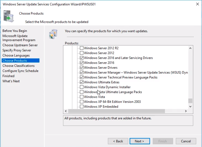Close the configuration wizard window
This screenshot has width=202, height=147.
pos(197,4)
